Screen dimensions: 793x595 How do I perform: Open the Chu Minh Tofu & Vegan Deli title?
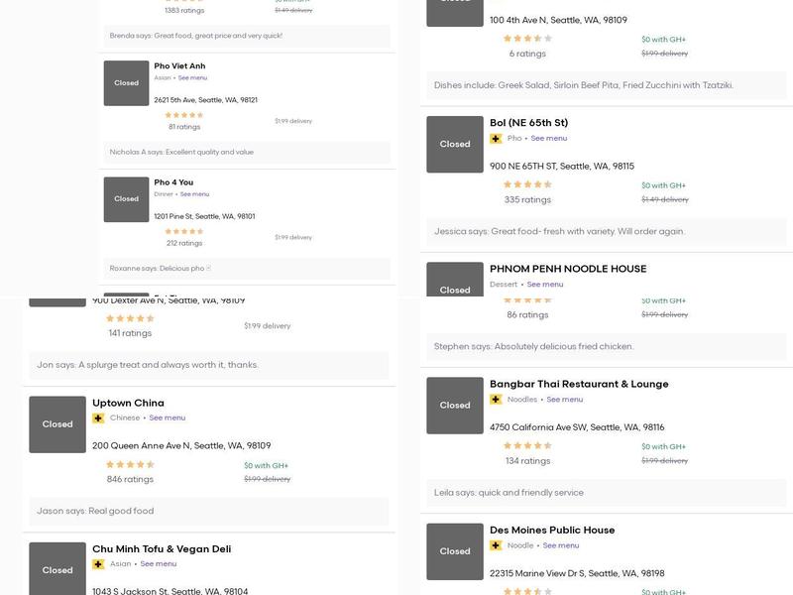(x=162, y=549)
